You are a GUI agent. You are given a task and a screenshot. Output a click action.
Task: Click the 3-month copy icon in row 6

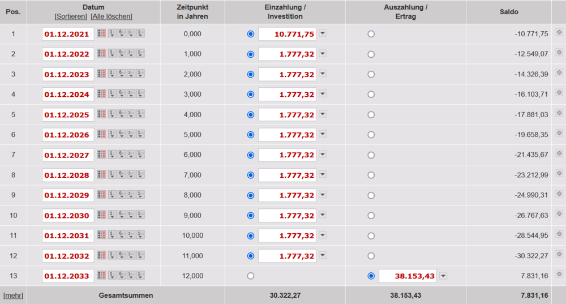[x=131, y=135]
